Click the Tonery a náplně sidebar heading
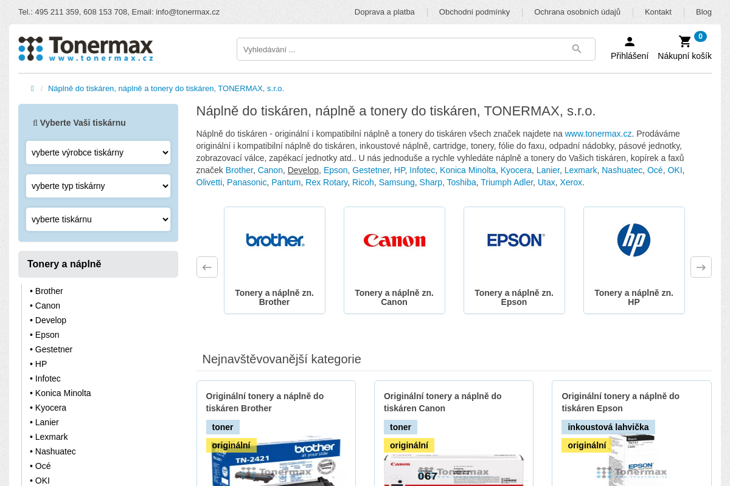Viewport: 730px width, 486px height. (x=98, y=264)
